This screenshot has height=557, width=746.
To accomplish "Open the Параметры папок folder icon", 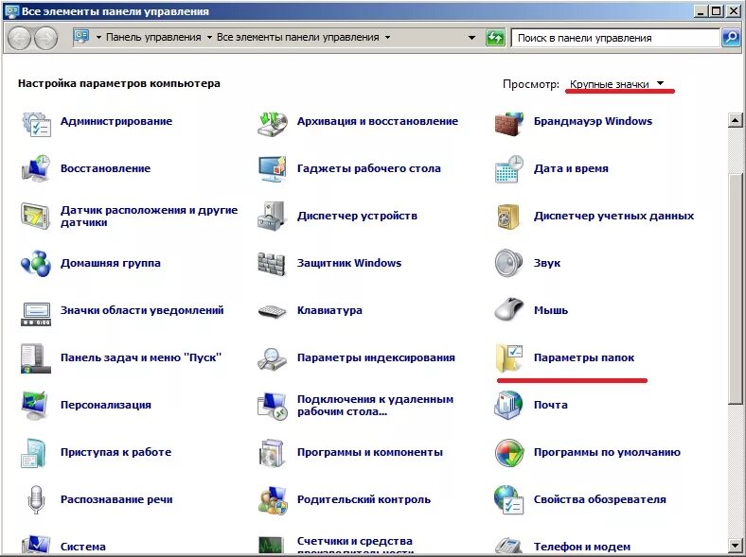I will coord(509,357).
